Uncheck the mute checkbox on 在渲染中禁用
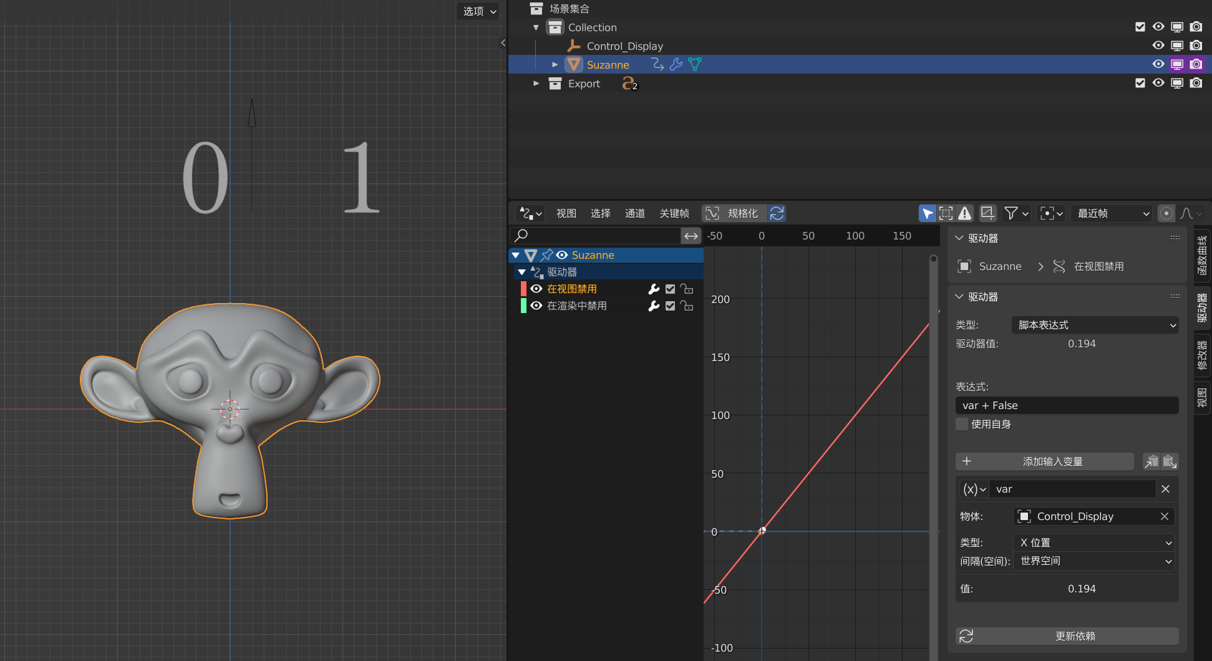Viewport: 1212px width, 661px height. coord(670,306)
